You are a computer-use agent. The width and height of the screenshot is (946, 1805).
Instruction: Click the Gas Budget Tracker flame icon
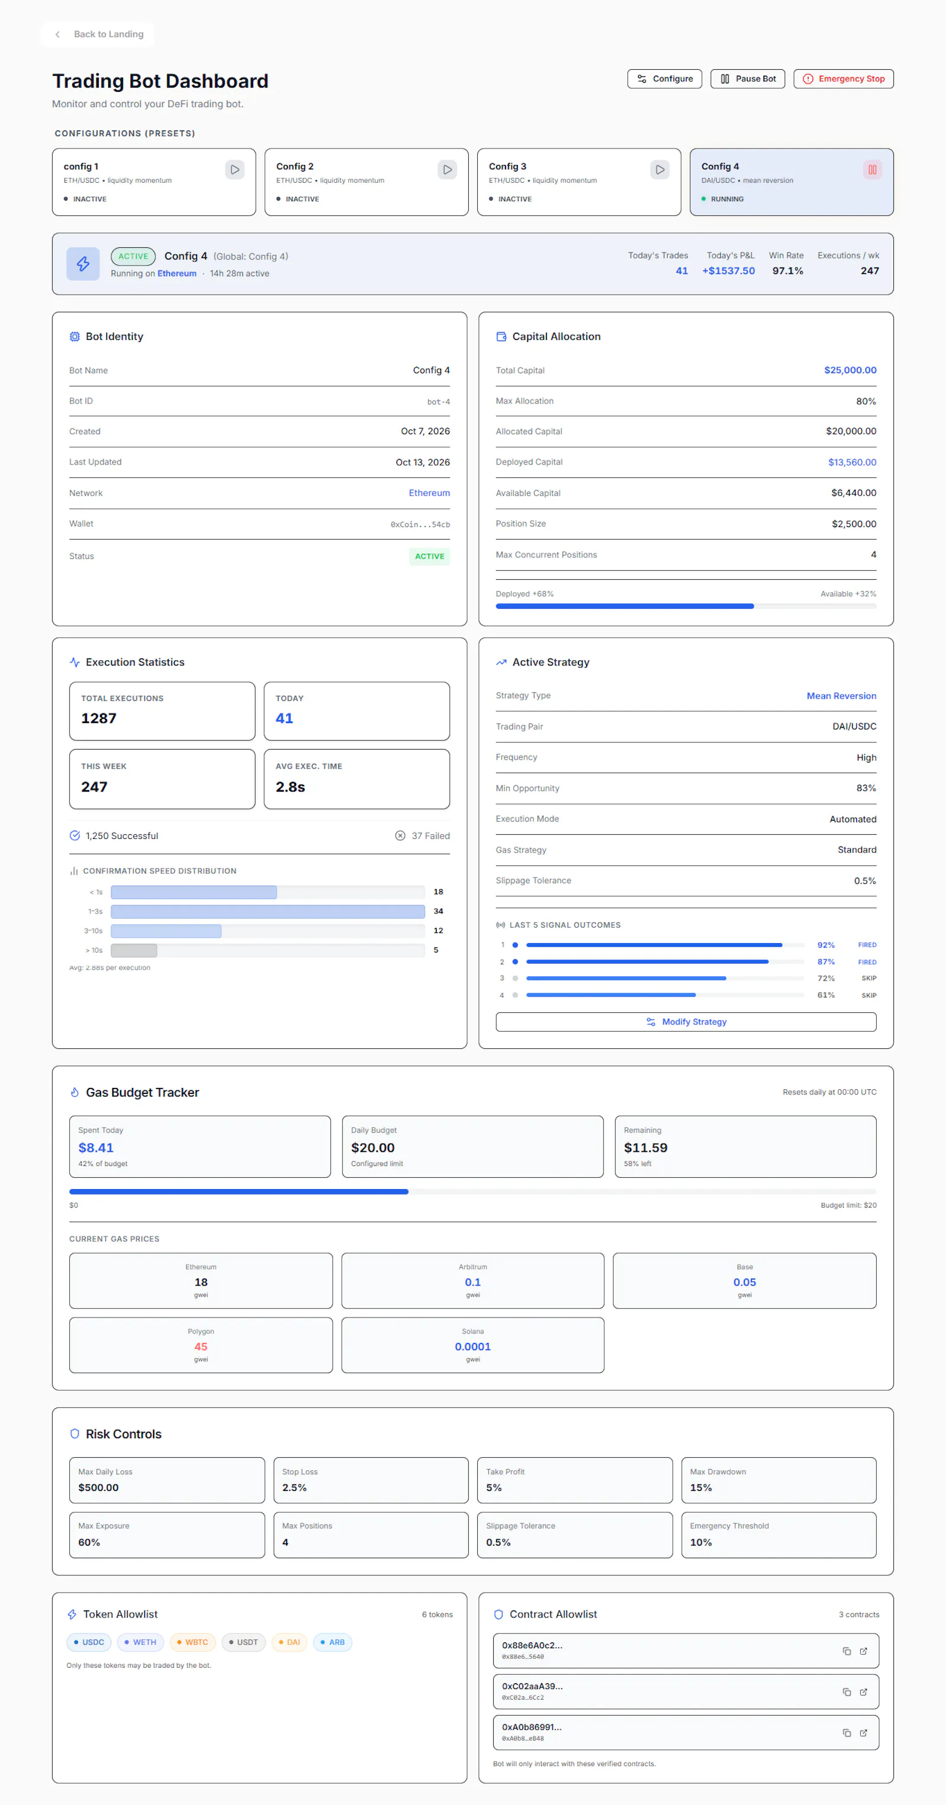(x=74, y=1092)
